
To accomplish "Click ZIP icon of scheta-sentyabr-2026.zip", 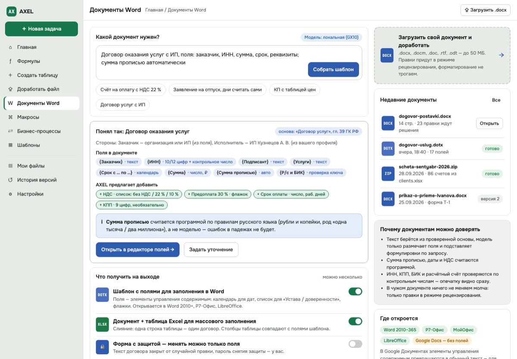I will (388, 174).
